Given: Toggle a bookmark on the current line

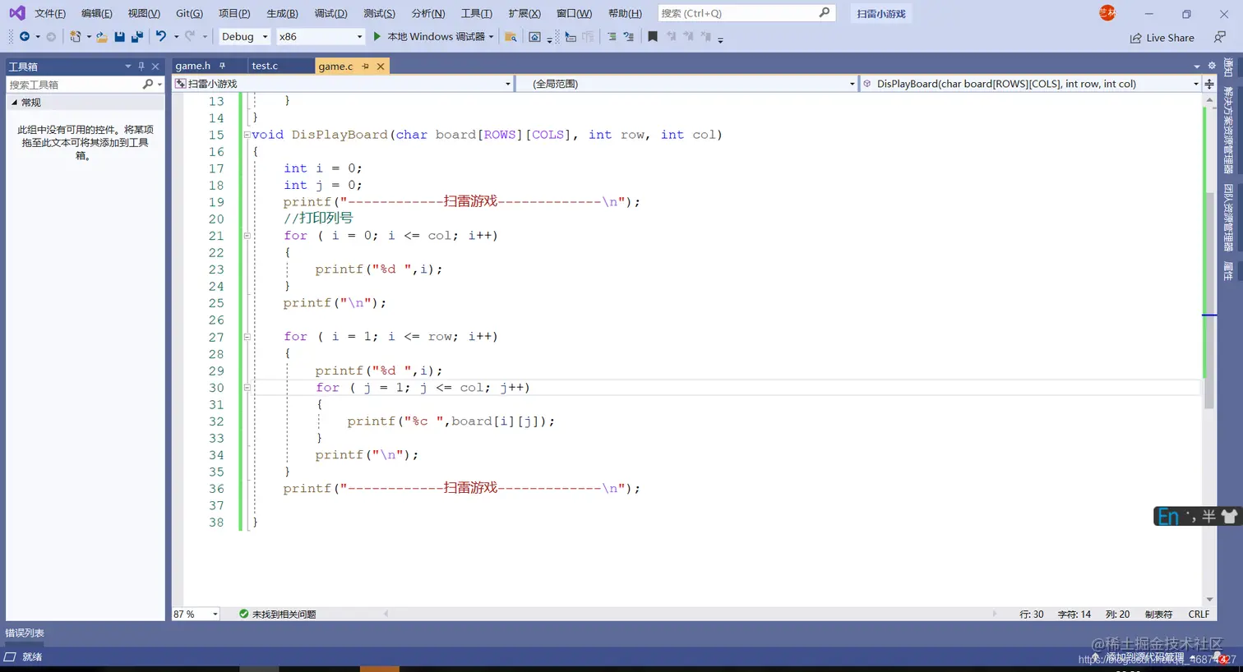Looking at the screenshot, I should (653, 37).
